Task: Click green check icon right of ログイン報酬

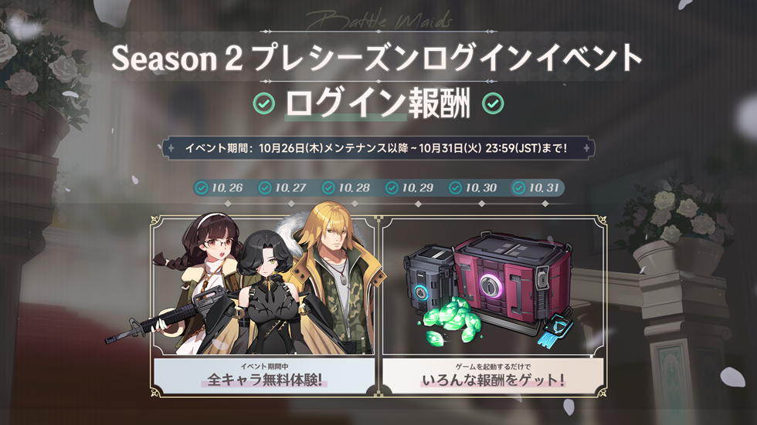Action: [x=493, y=103]
